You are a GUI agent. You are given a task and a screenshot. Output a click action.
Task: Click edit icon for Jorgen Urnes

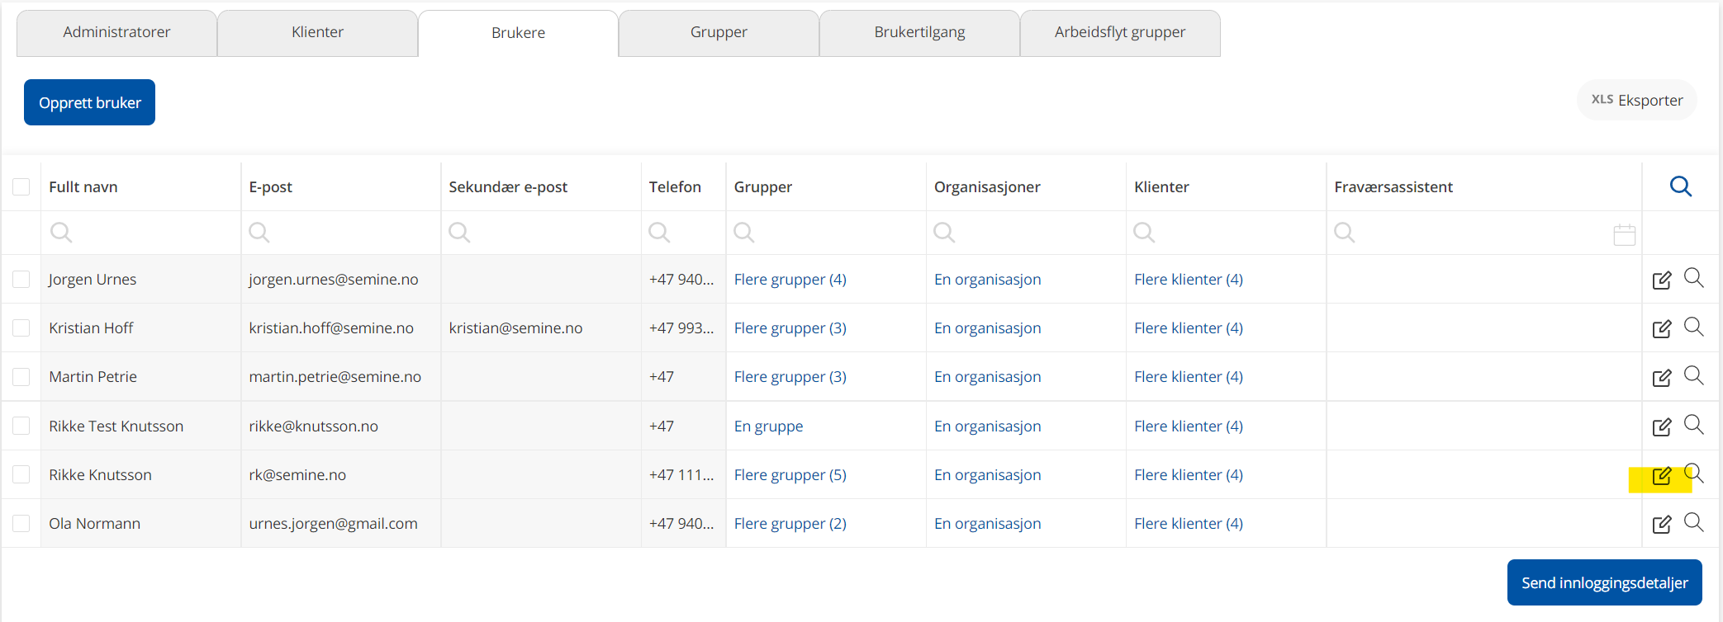[x=1661, y=280]
